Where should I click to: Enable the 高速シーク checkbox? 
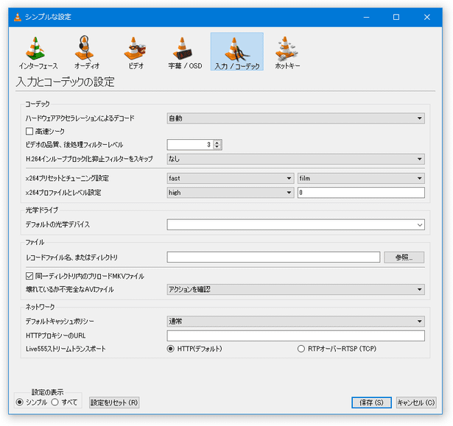(x=29, y=131)
